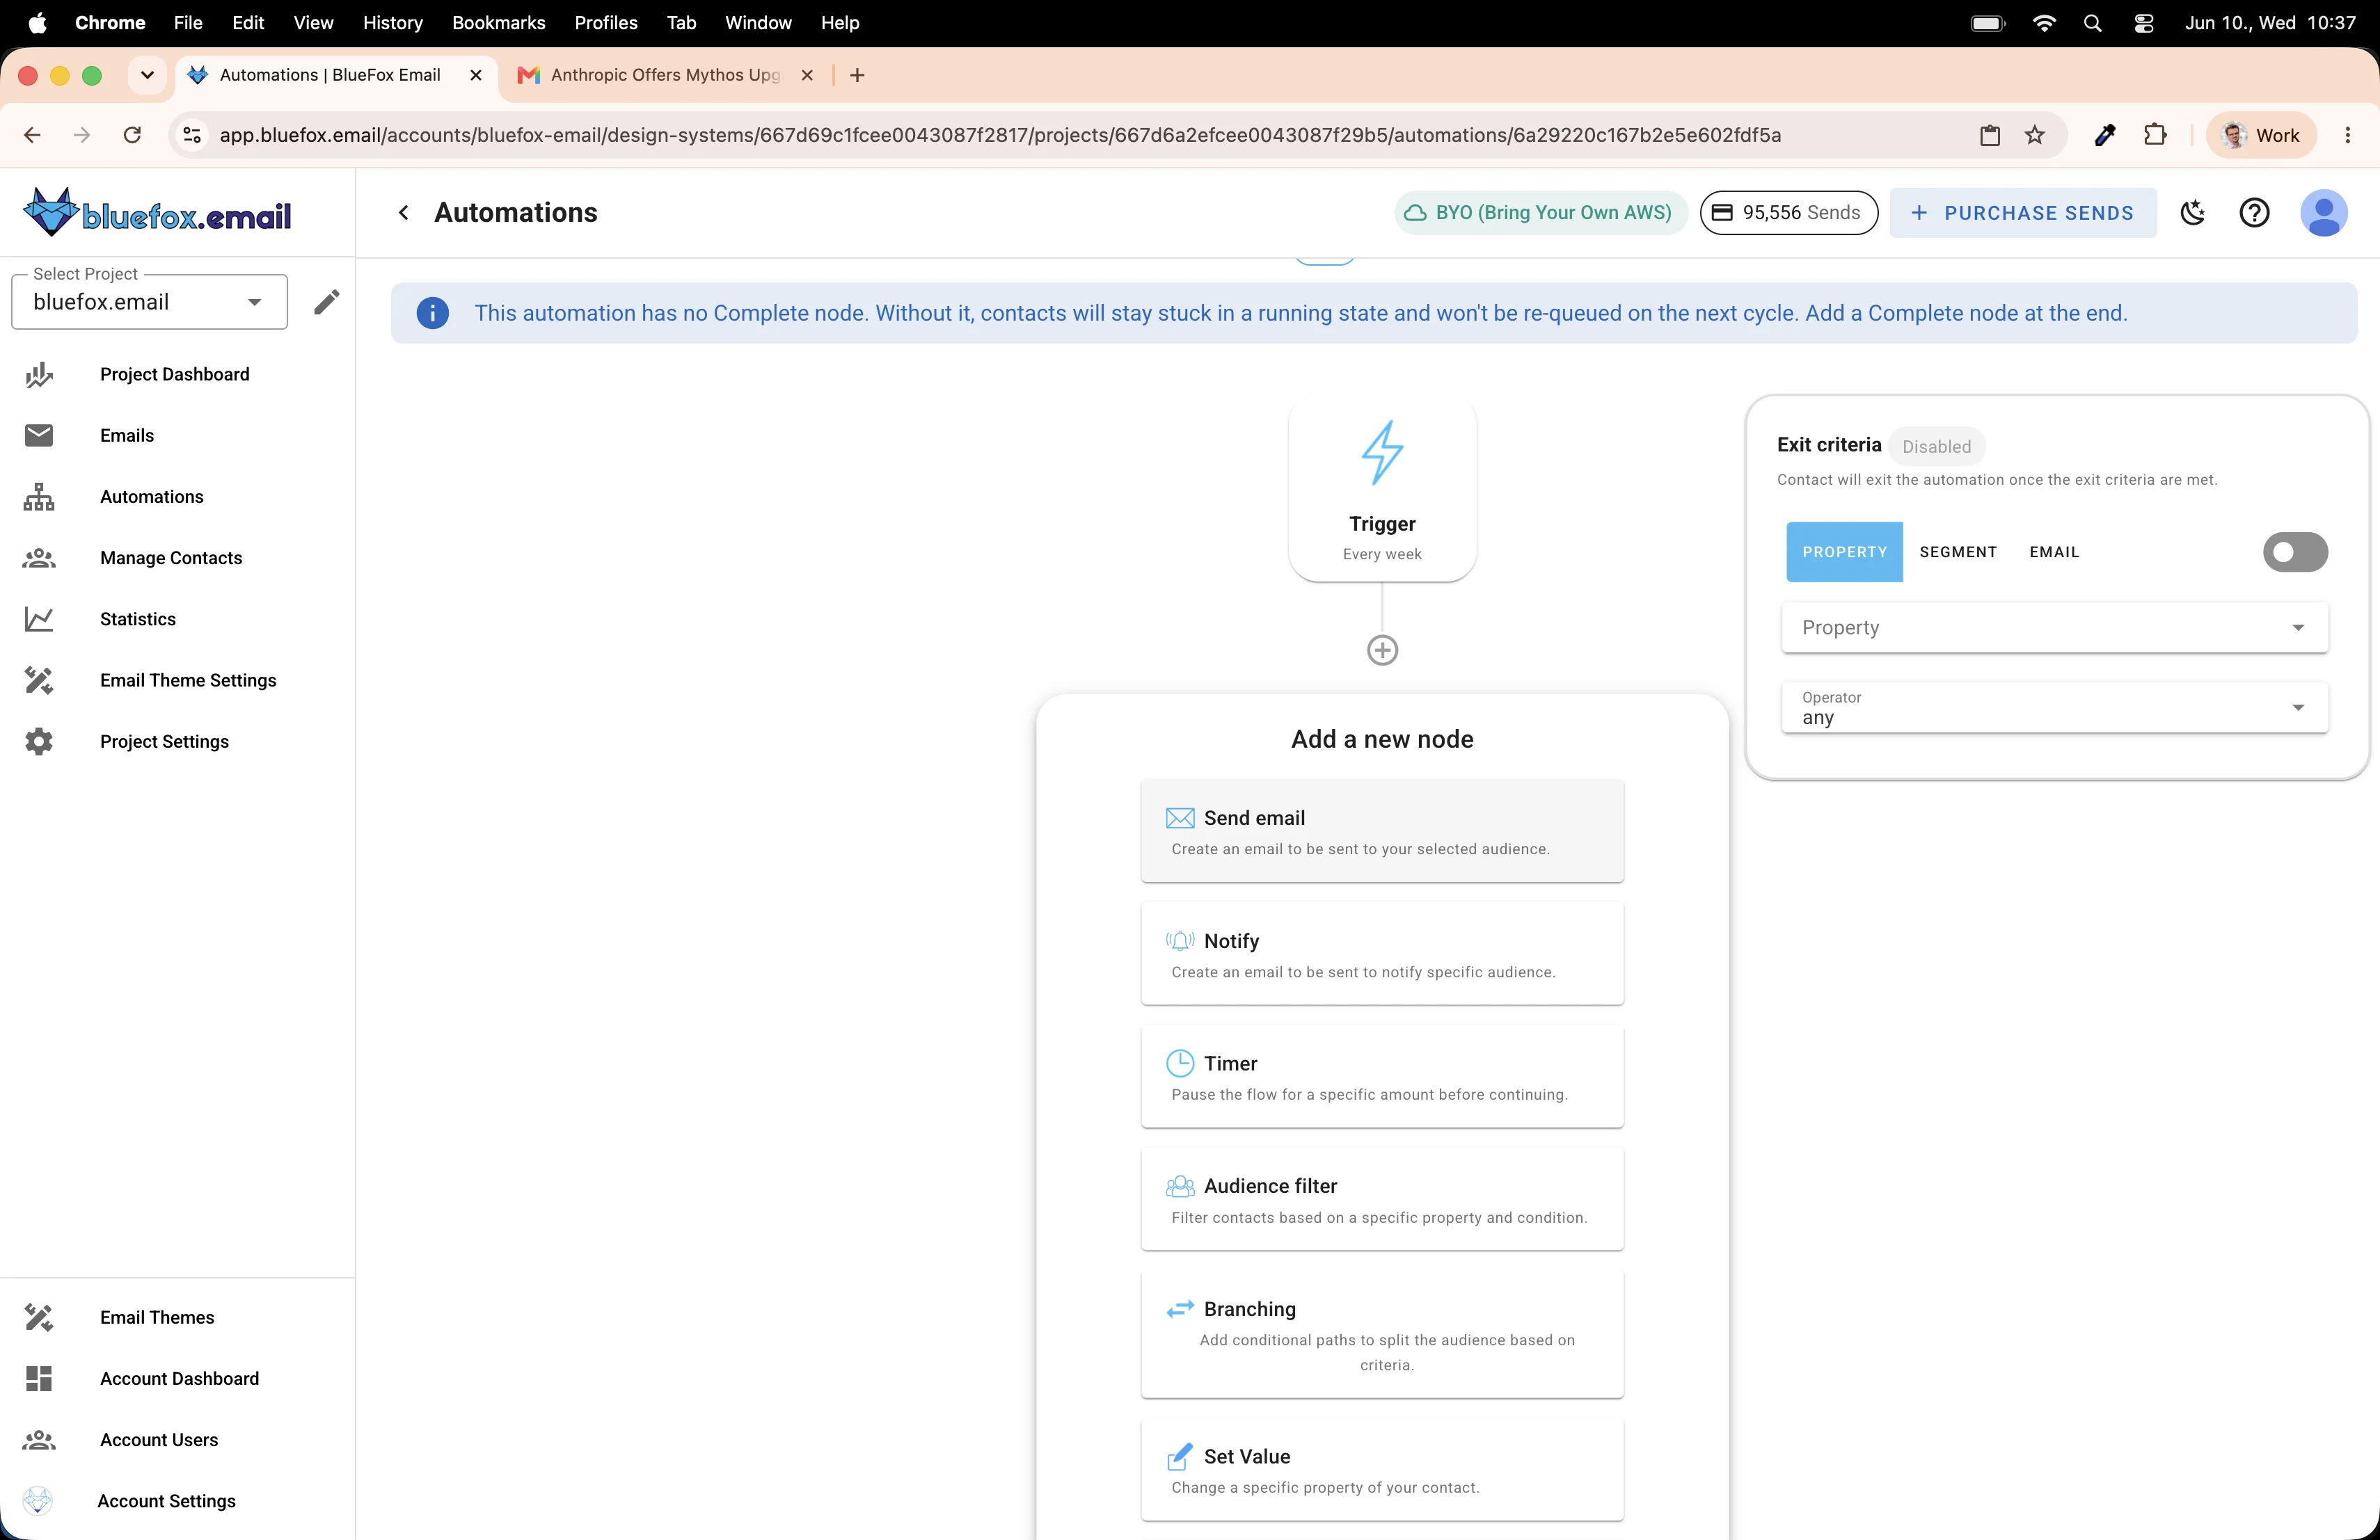The height and width of the screenshot is (1540, 2380).
Task: Click PURCHASE SENDS button
Action: click(x=2023, y=213)
